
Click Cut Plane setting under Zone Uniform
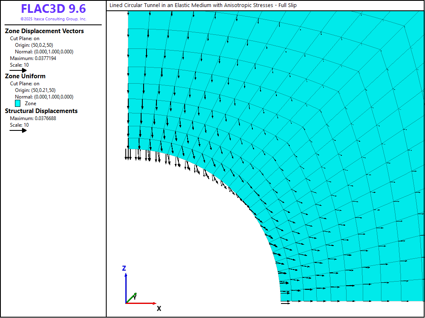pyautogui.click(x=24, y=84)
